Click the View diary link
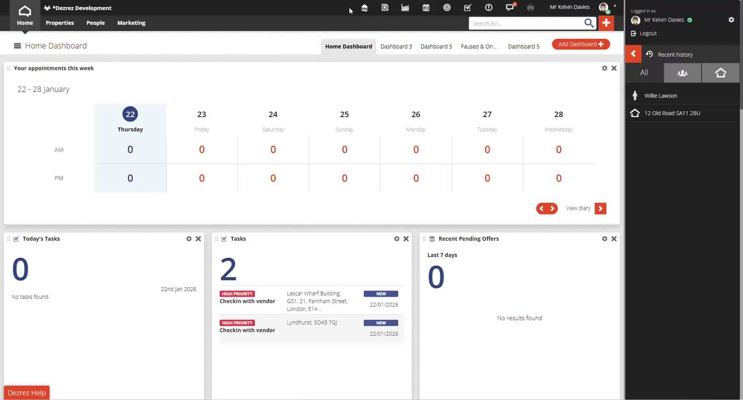Image resolution: width=743 pixels, height=400 pixels. pos(578,208)
